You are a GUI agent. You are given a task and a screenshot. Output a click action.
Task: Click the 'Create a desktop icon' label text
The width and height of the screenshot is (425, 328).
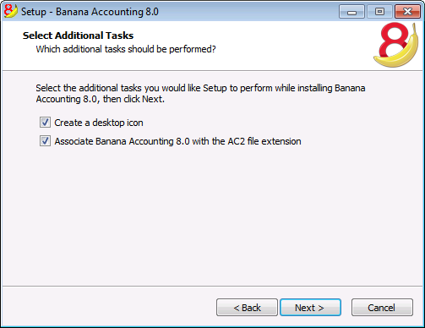pyautogui.click(x=99, y=123)
